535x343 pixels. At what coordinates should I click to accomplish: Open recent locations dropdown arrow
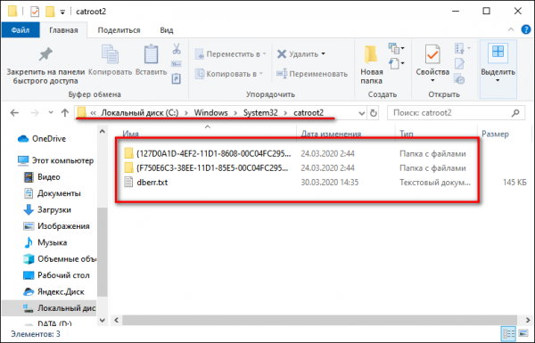pos(51,112)
